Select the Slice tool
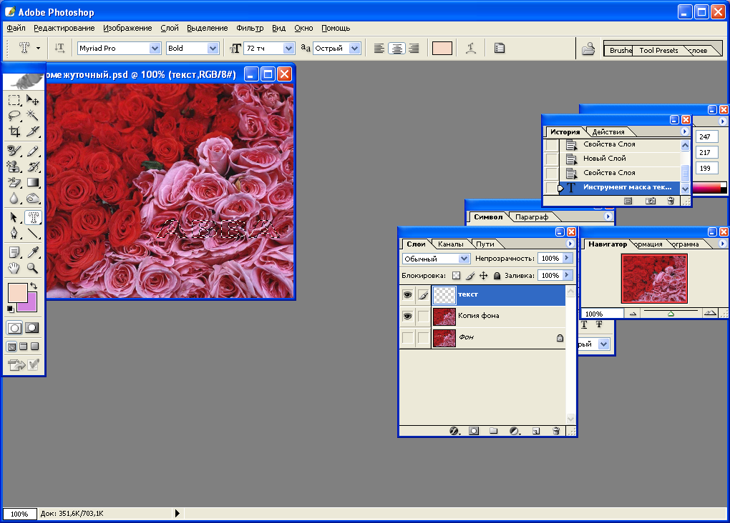 pos(33,131)
